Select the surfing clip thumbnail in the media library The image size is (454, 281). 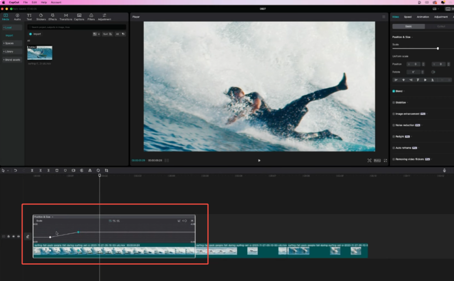39,53
